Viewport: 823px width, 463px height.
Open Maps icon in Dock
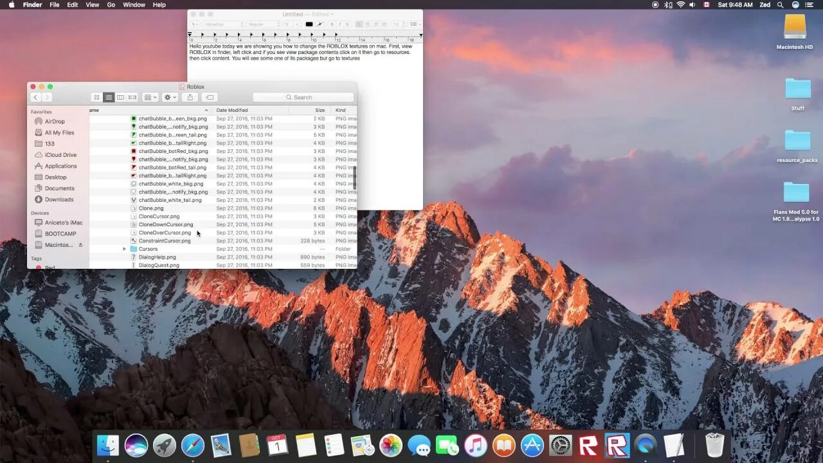pyautogui.click(x=363, y=445)
